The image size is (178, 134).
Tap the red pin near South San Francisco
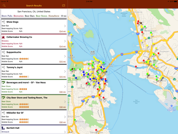coord(96,130)
